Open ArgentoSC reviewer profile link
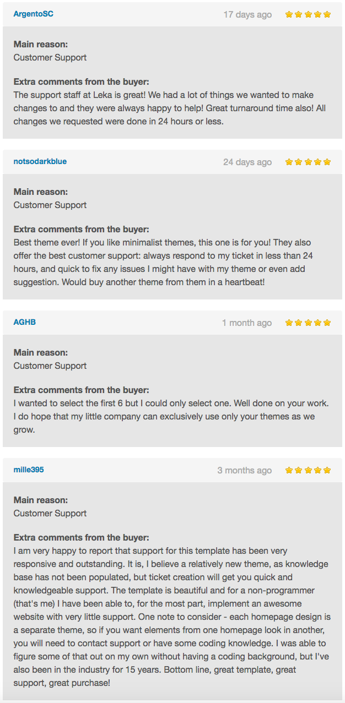345x703 pixels. 34,14
